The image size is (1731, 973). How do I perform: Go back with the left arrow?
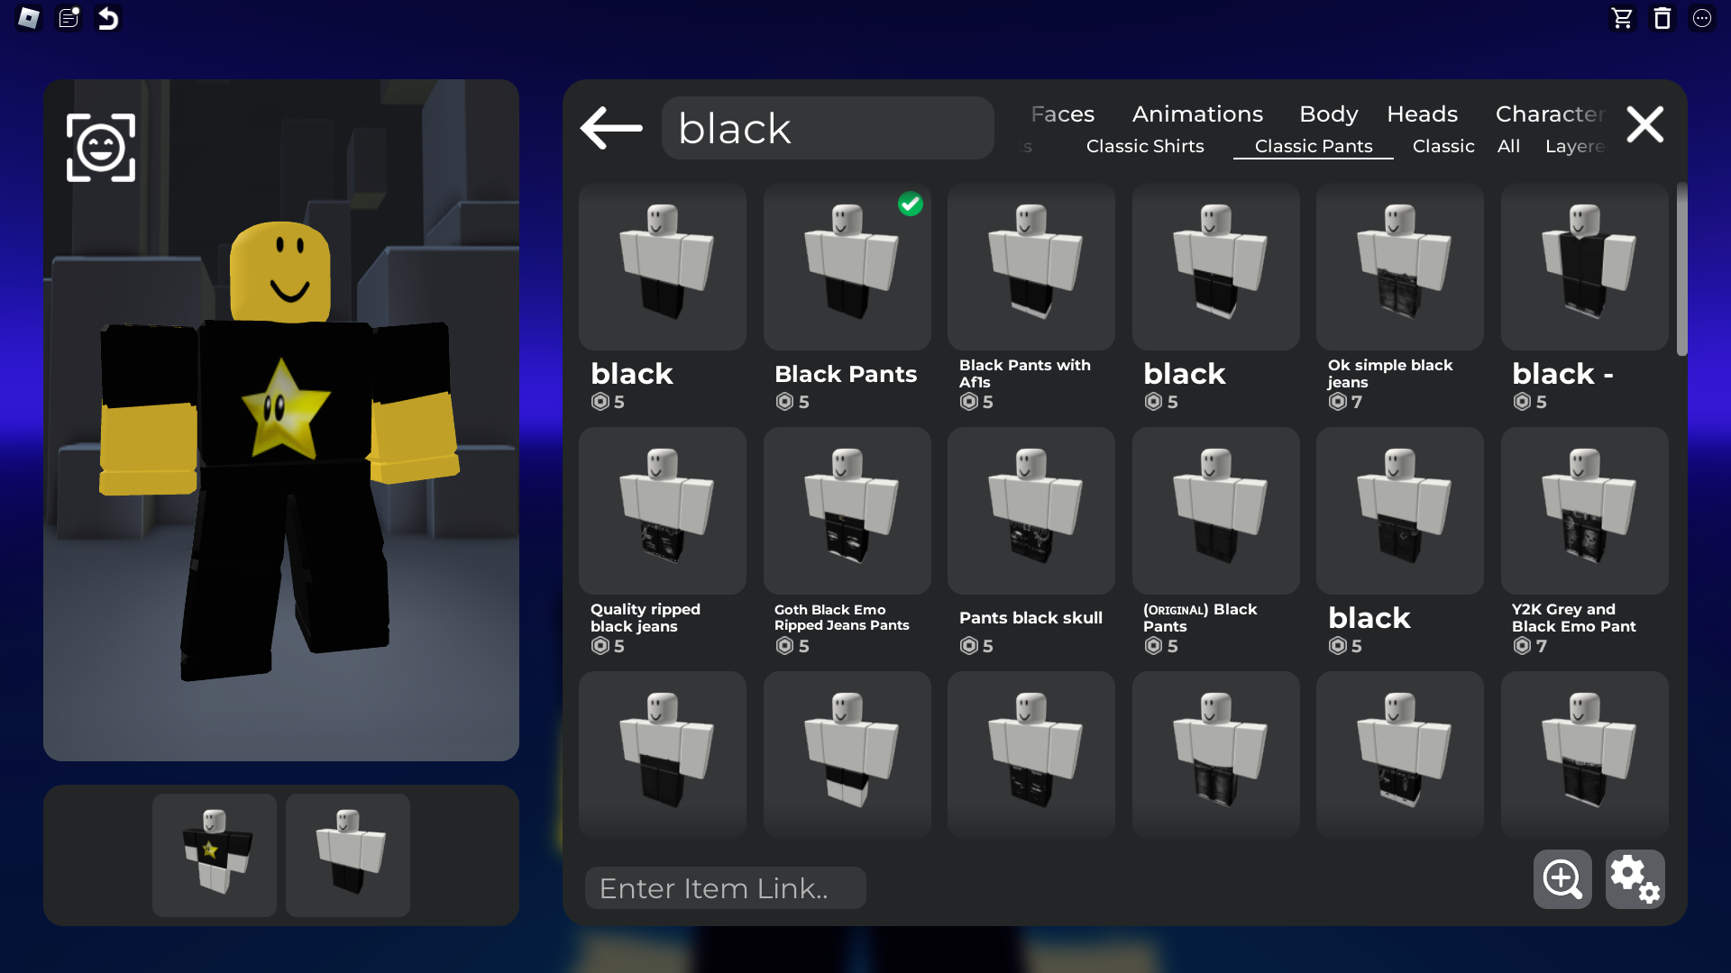click(x=611, y=128)
